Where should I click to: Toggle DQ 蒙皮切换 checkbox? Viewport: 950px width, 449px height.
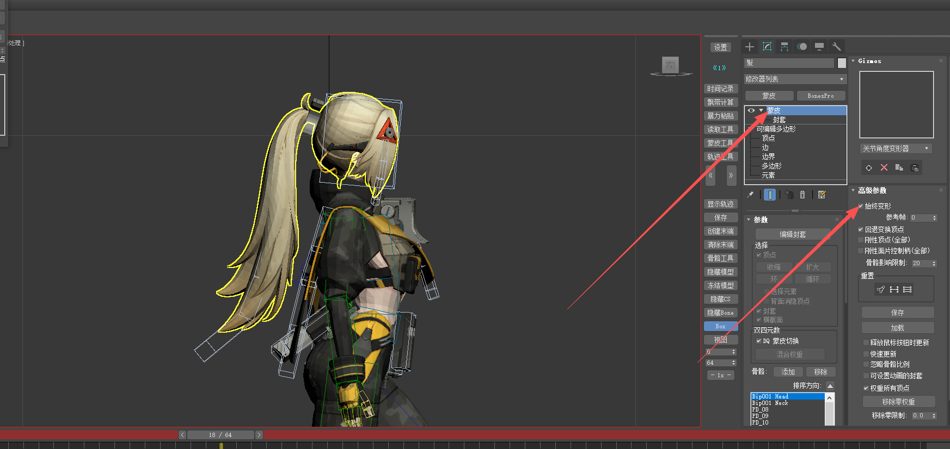click(x=759, y=341)
